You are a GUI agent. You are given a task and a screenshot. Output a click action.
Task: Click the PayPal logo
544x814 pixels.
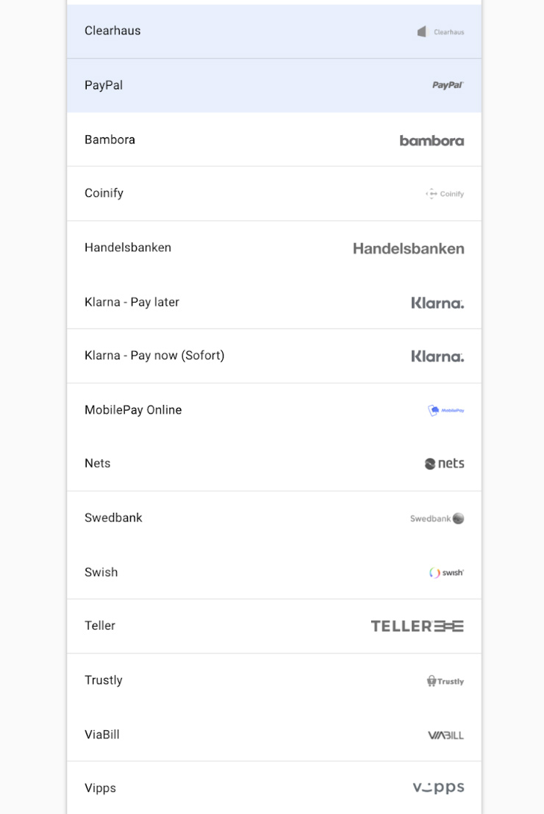[x=448, y=85]
